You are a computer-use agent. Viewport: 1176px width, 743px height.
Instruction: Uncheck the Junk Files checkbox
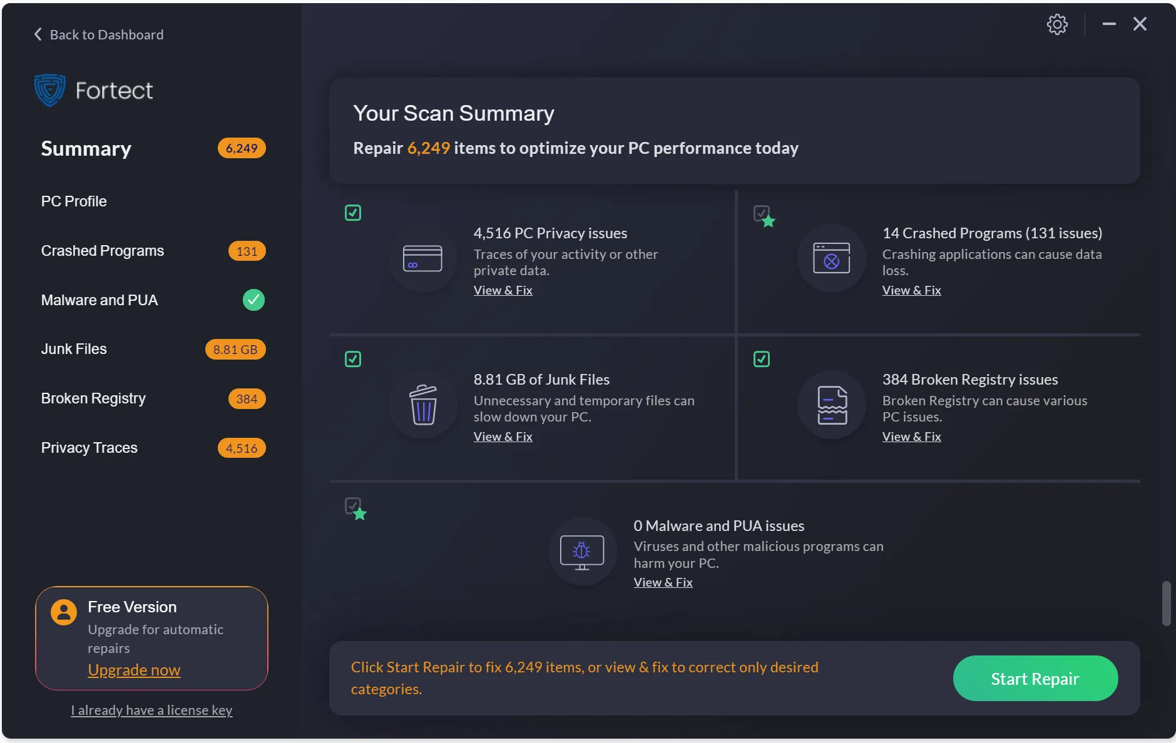[x=353, y=359]
